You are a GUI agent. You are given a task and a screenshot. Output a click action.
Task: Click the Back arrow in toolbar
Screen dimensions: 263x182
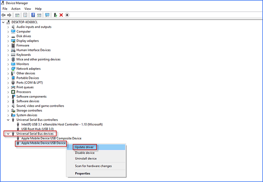click(3, 15)
